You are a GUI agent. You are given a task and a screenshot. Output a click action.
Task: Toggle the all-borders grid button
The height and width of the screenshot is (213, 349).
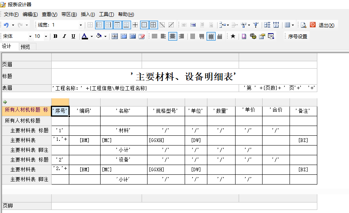(153, 25)
